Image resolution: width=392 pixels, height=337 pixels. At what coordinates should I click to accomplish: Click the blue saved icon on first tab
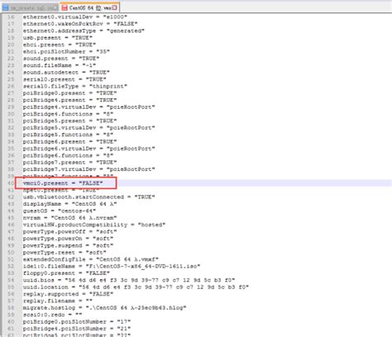pyautogui.click(x=6, y=7)
